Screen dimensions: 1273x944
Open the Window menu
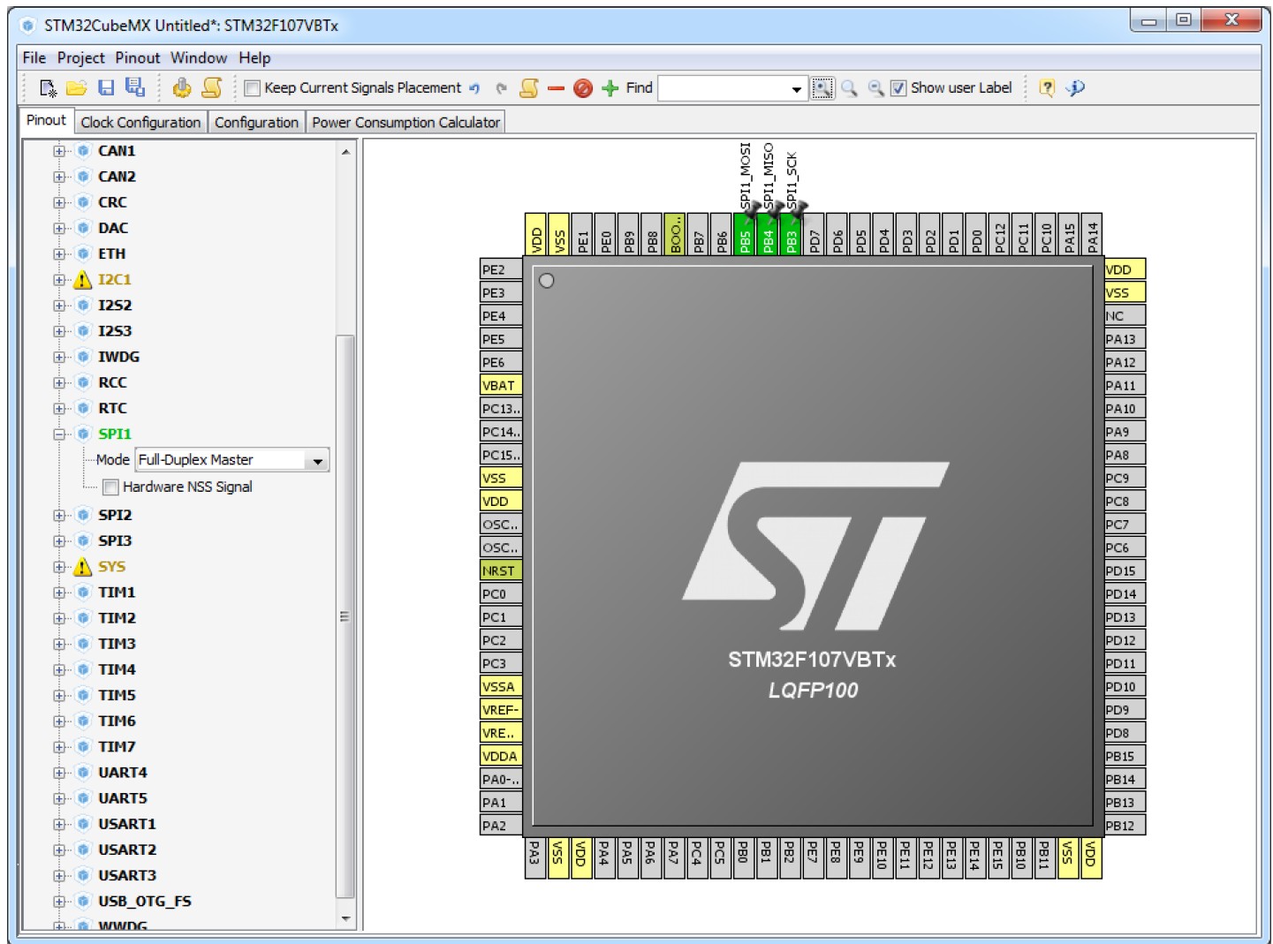tap(199, 58)
